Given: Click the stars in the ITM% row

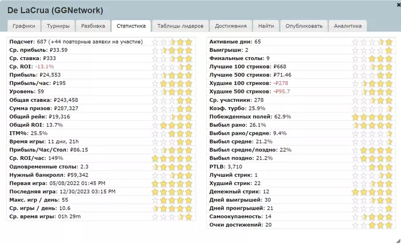Looking at the screenshot, I should point(172,133).
